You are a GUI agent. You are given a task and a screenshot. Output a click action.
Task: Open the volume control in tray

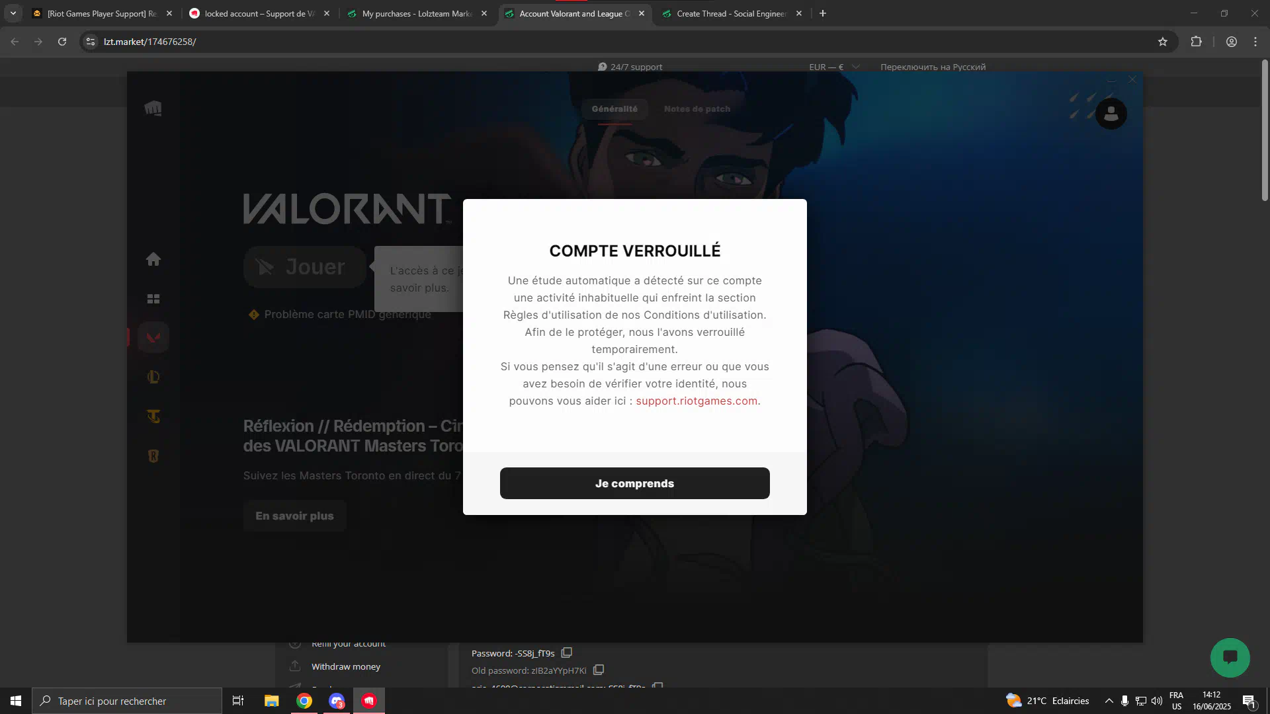click(x=1157, y=701)
